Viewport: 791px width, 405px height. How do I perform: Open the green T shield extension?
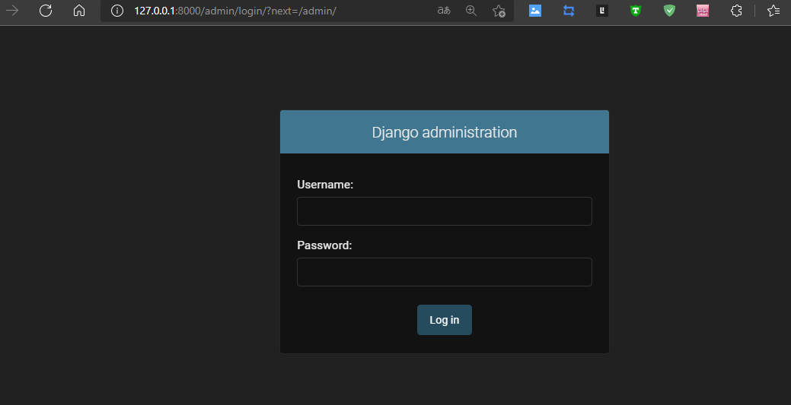pos(636,11)
